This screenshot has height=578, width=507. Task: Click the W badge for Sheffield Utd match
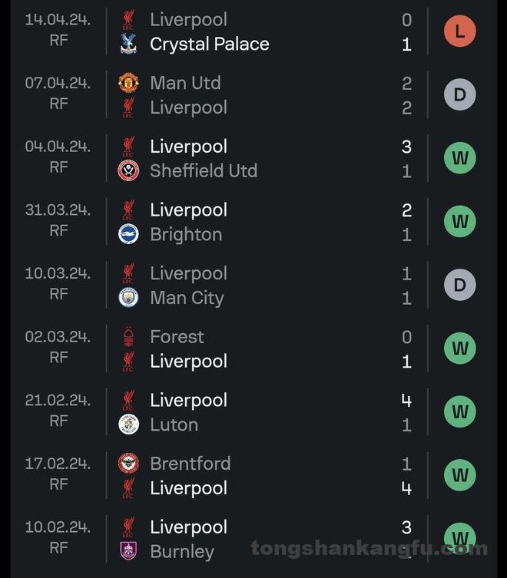pos(459,158)
